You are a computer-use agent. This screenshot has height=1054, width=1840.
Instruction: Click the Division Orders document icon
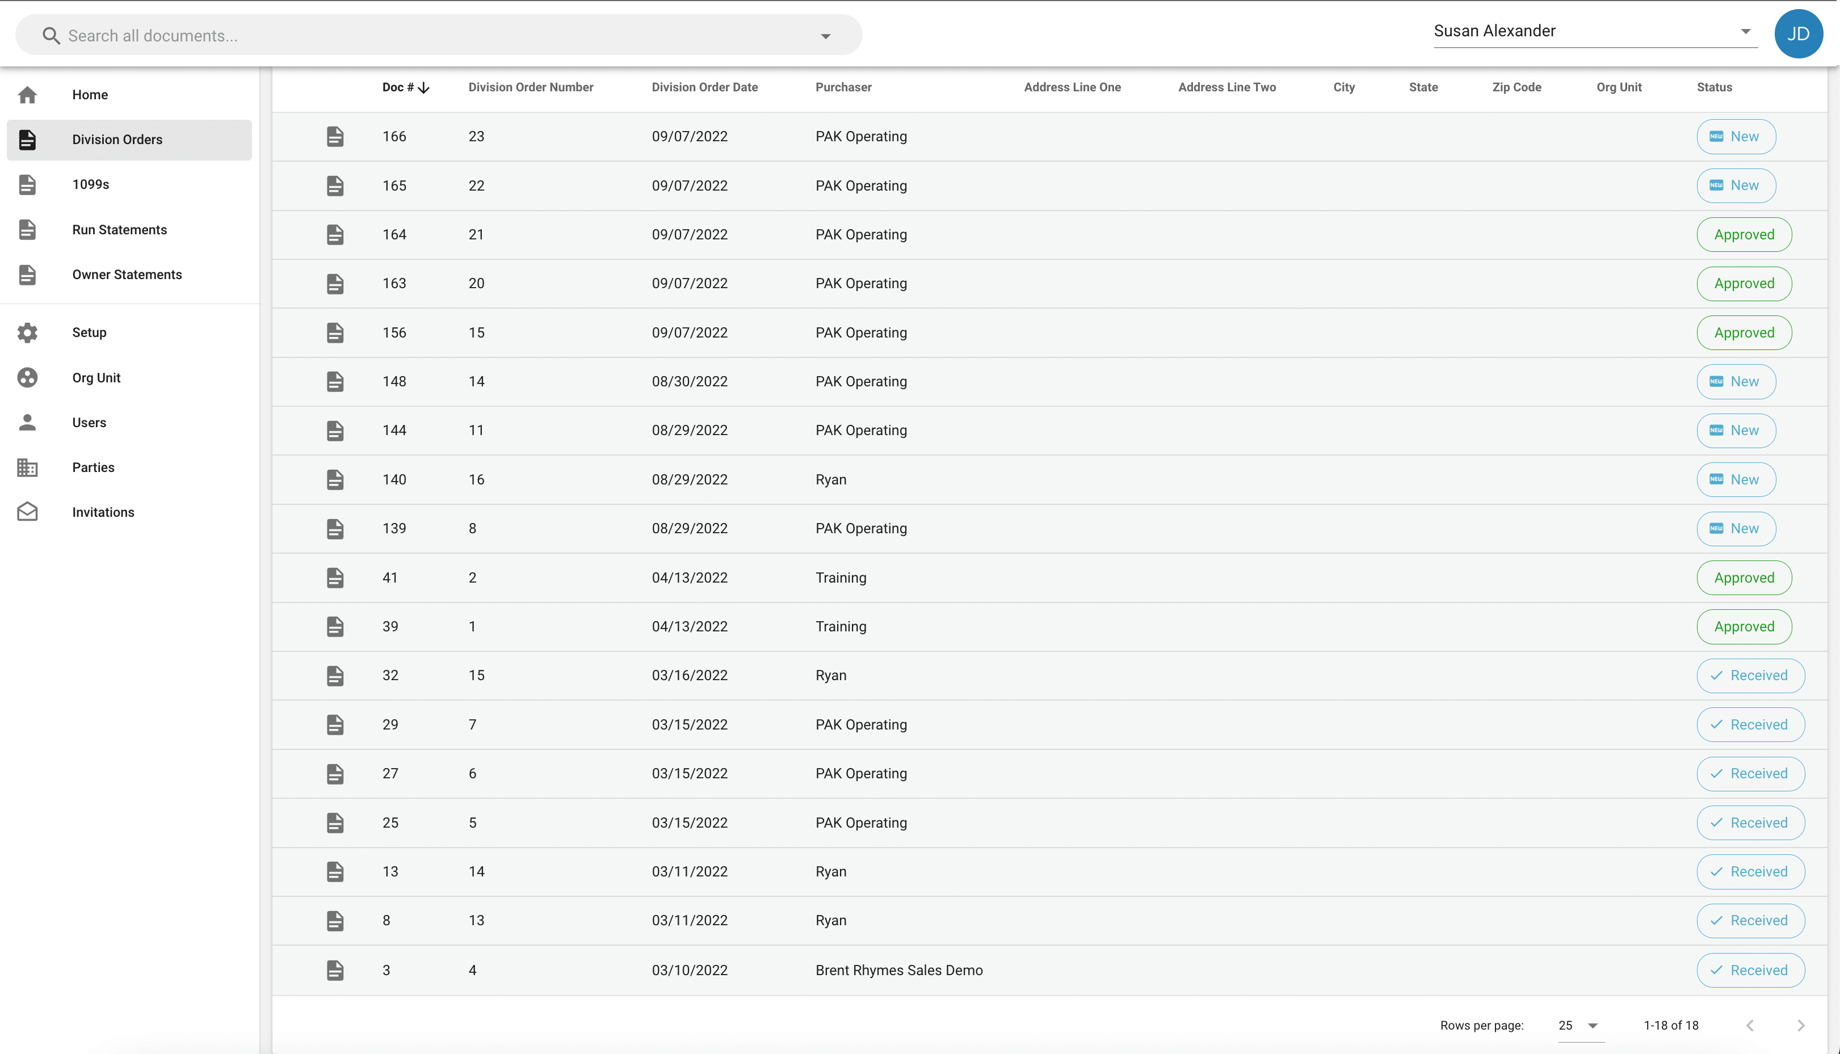[27, 140]
